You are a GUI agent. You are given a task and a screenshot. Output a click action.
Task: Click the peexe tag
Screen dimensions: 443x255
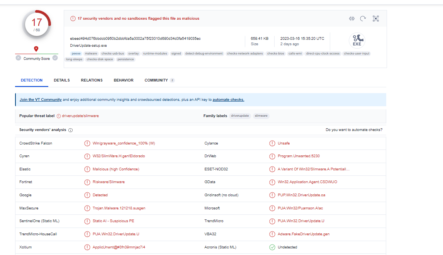click(76, 53)
